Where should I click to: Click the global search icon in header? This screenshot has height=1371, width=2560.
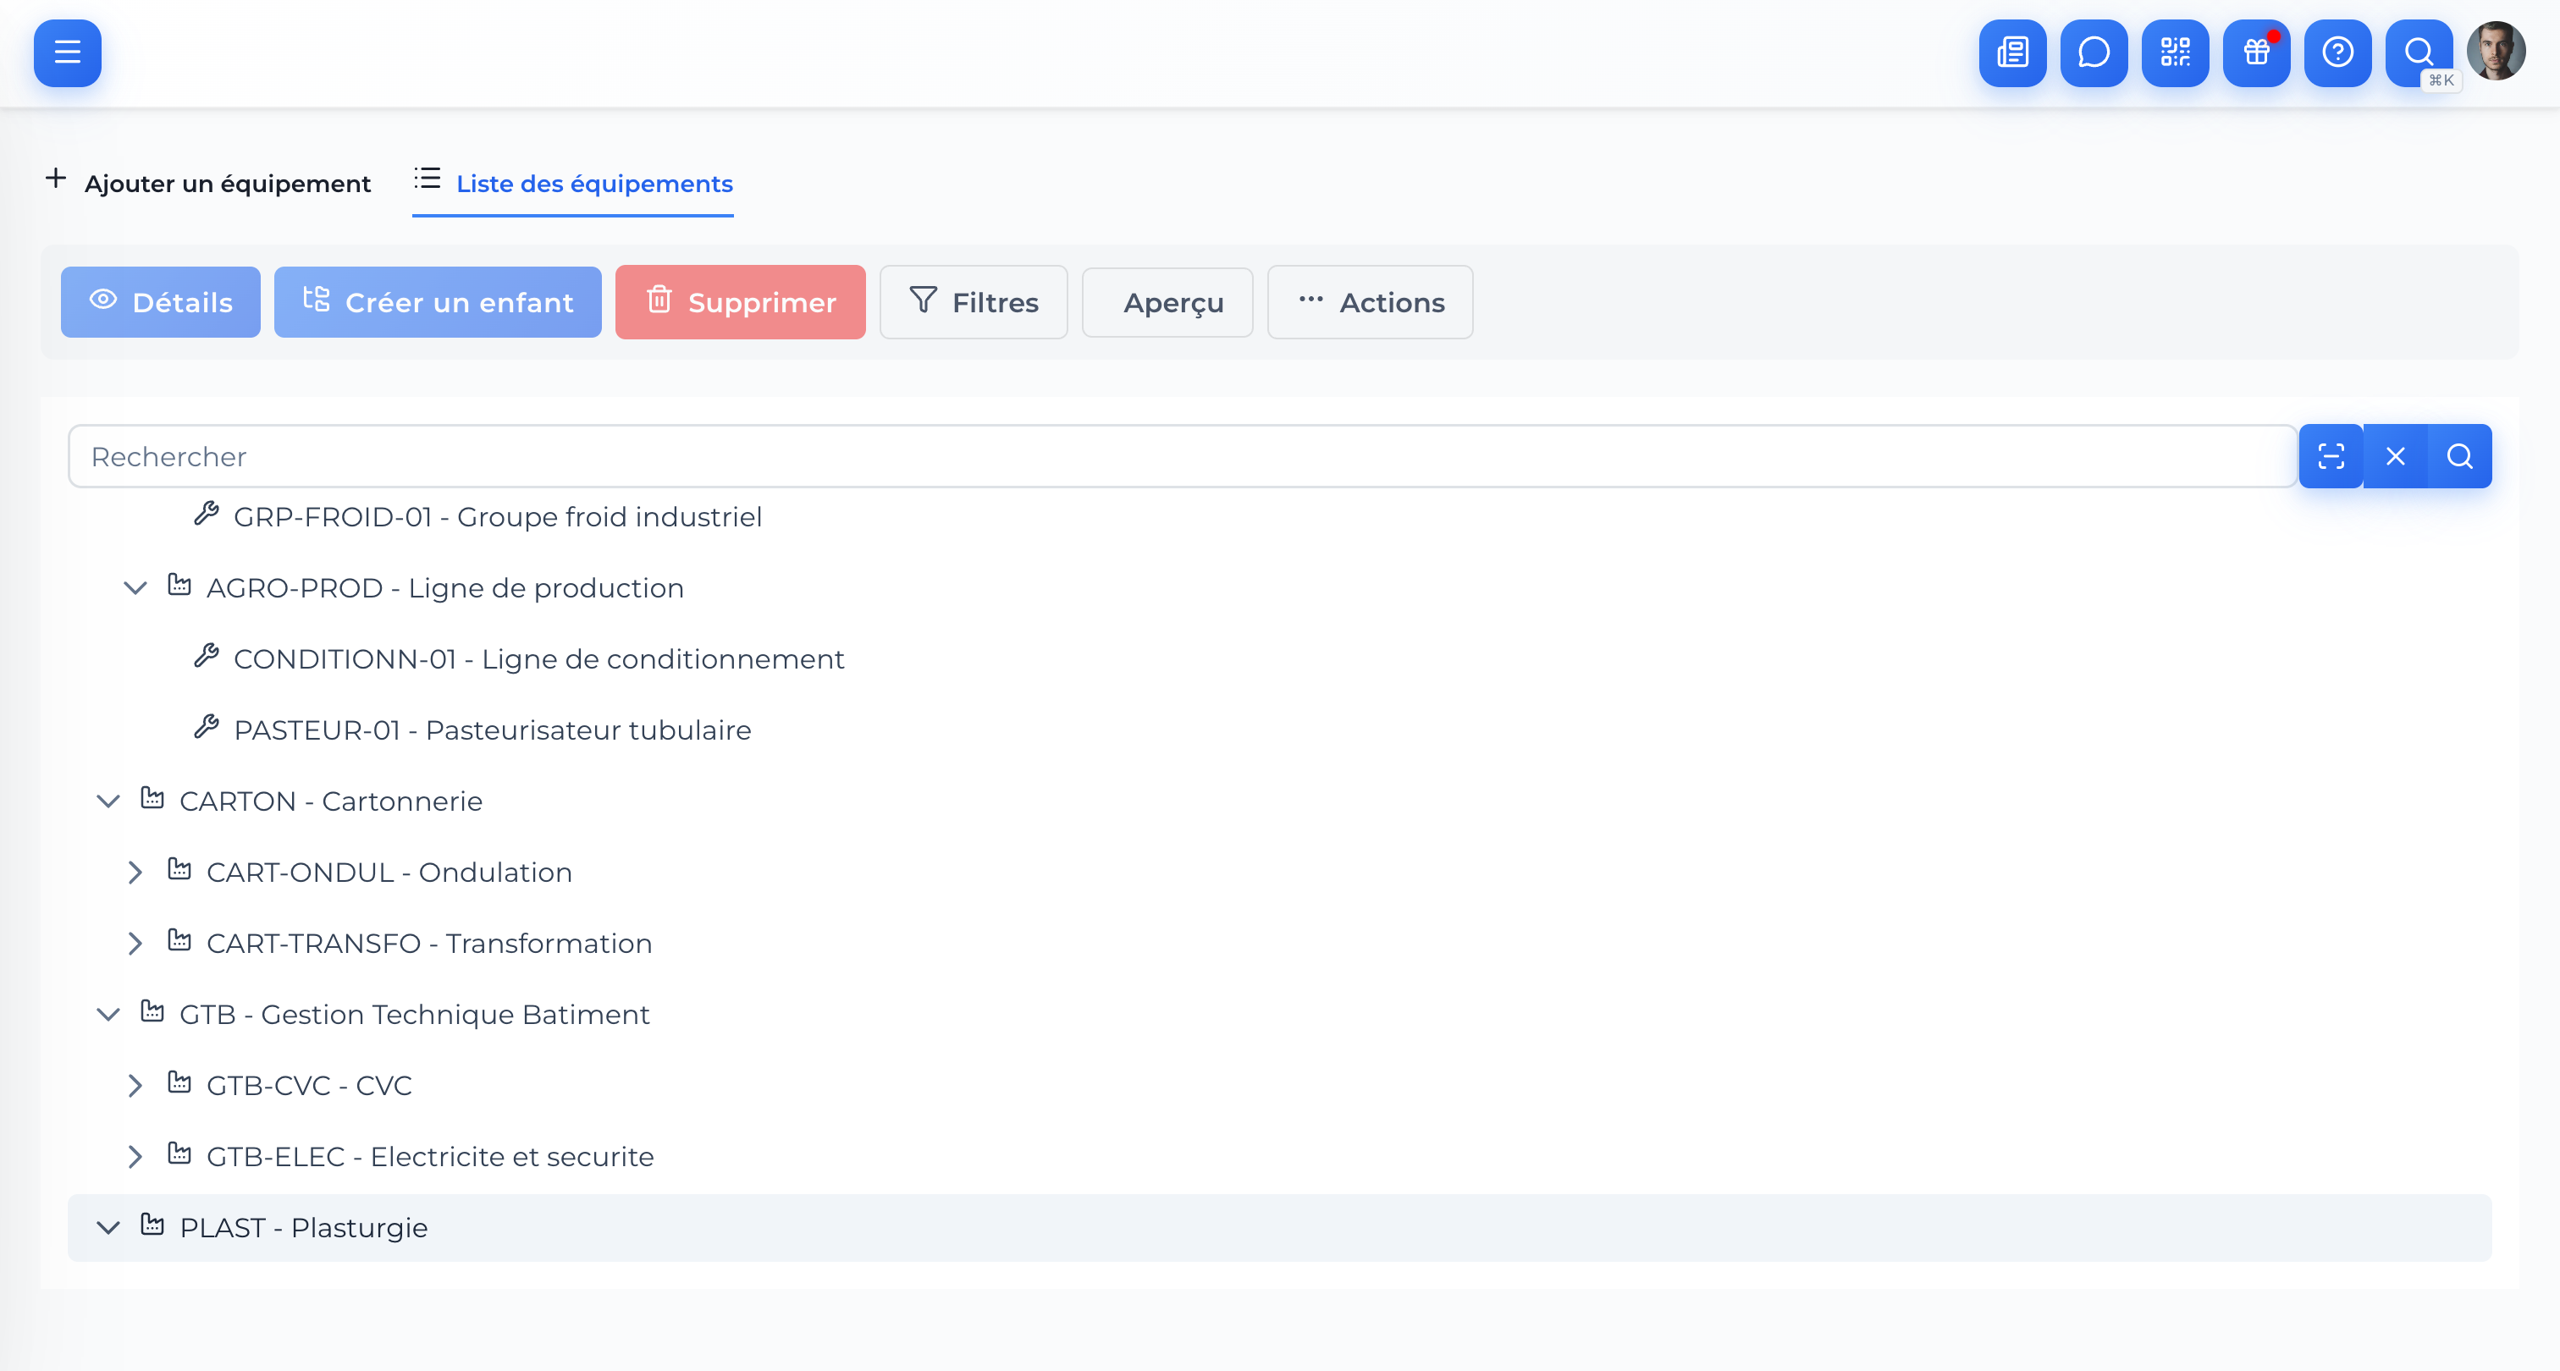click(2418, 52)
